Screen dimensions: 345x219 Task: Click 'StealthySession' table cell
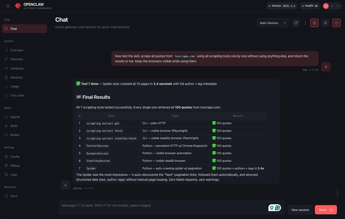112,161
